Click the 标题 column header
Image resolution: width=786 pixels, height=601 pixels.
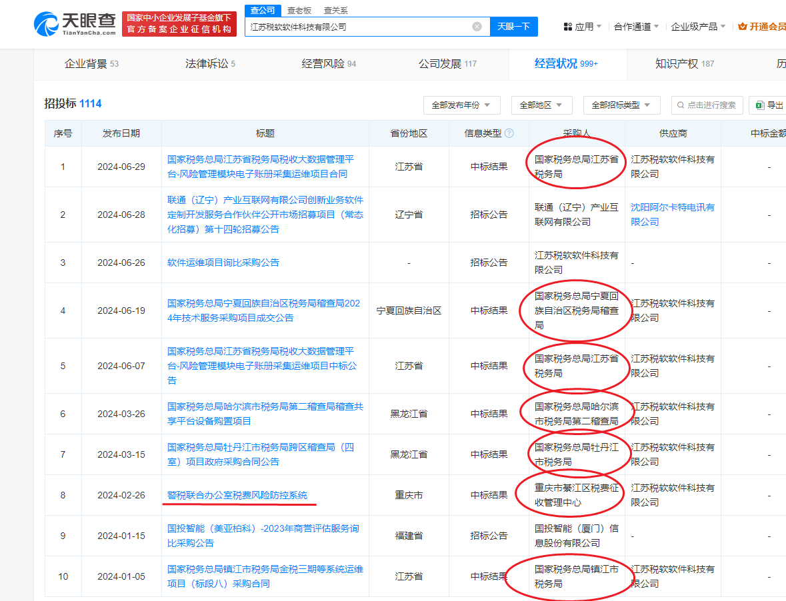(265, 133)
